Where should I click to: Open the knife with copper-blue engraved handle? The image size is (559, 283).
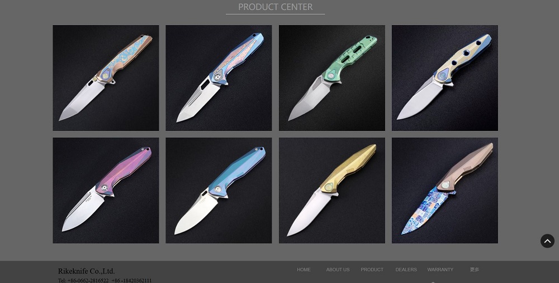[106, 78]
